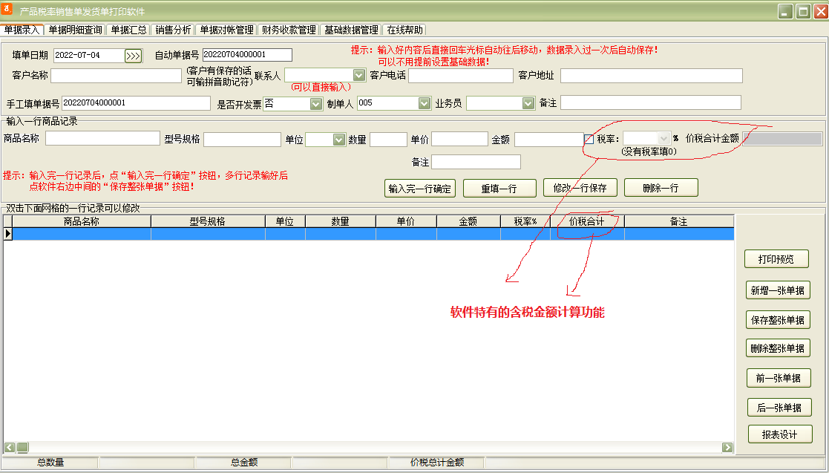The height and width of the screenshot is (473, 829).
Task: Click the 金额 input field
Action: tap(548, 139)
